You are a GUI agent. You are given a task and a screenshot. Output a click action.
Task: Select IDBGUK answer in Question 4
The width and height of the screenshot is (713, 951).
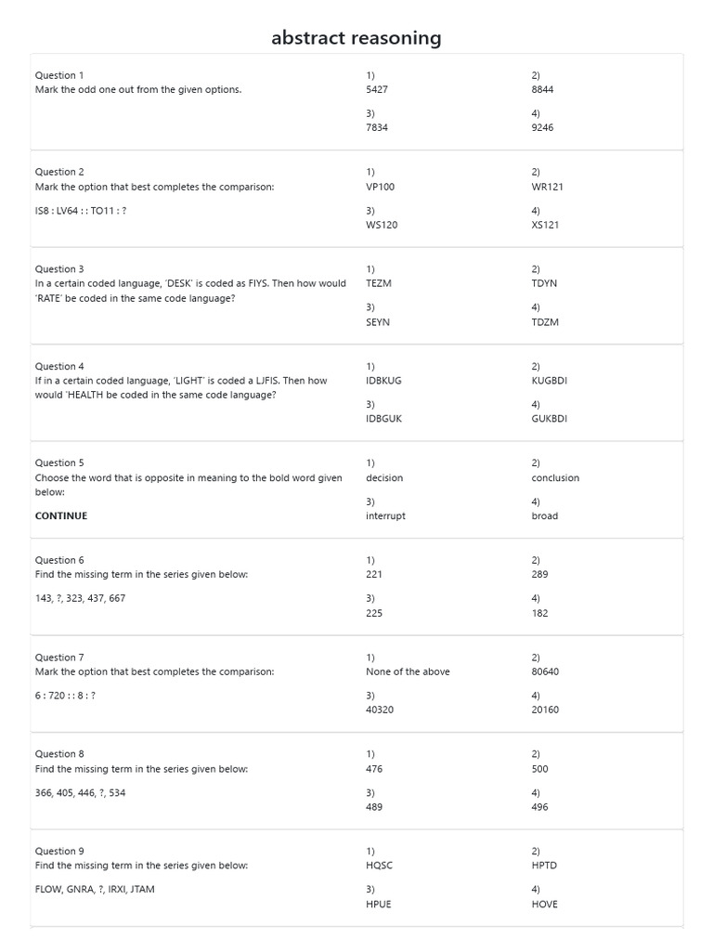tap(383, 419)
